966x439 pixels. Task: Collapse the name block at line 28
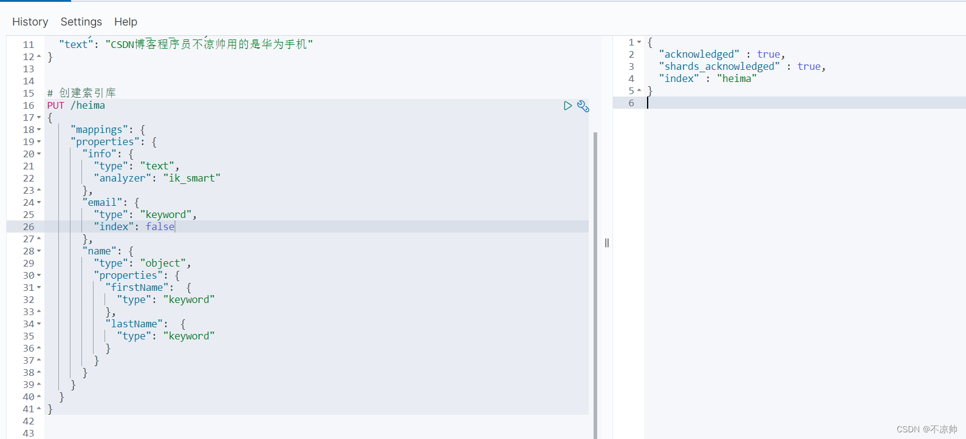[39, 251]
